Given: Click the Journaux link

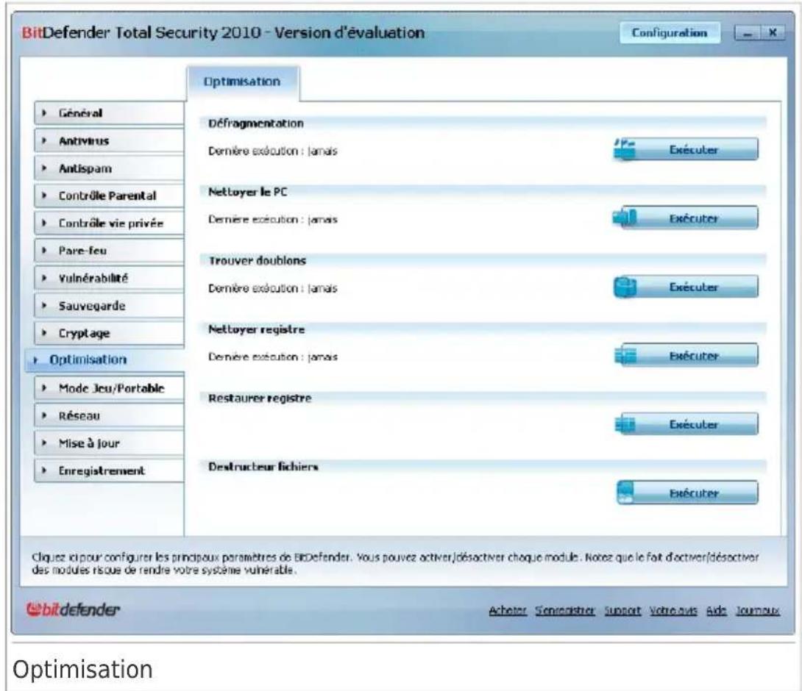Looking at the screenshot, I should click(758, 611).
